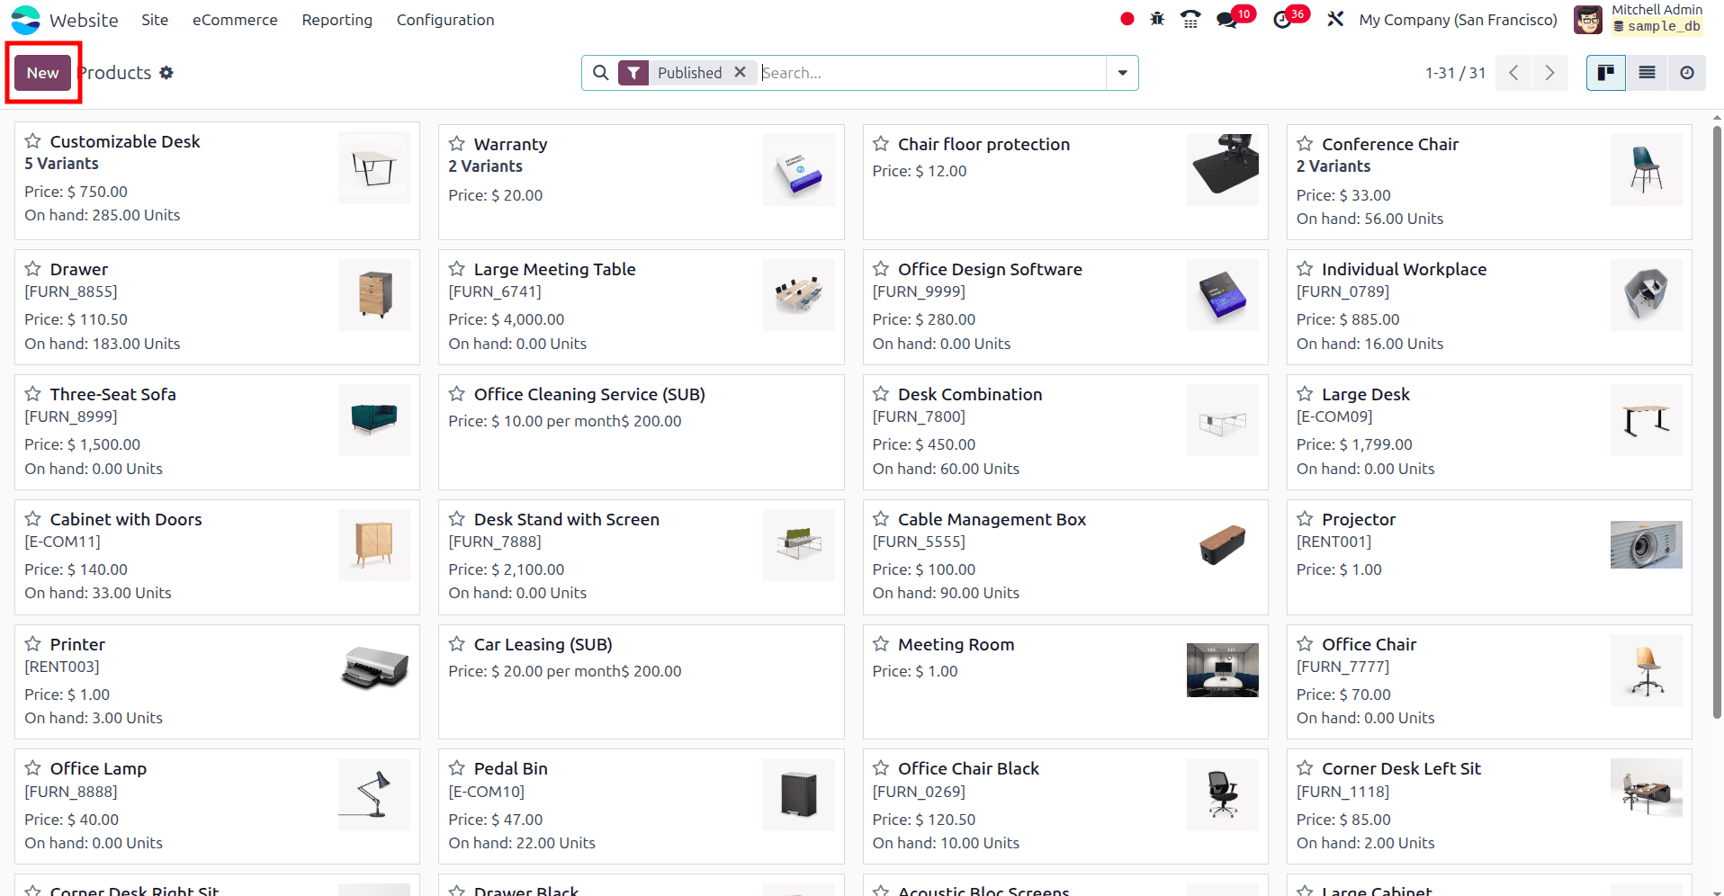Open Car Leasing (SUB) product
1724x896 pixels.
click(x=641, y=682)
